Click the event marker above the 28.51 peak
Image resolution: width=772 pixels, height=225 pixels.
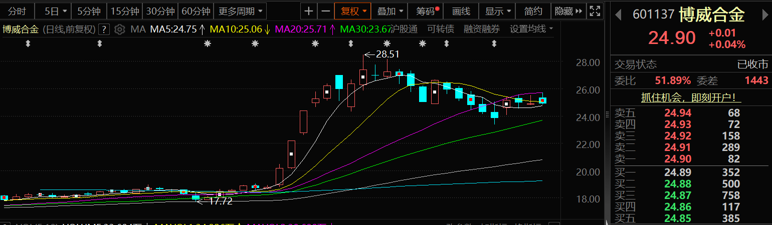(x=351, y=44)
